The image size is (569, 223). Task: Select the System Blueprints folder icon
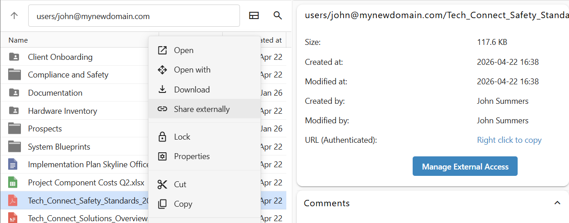[15, 147]
